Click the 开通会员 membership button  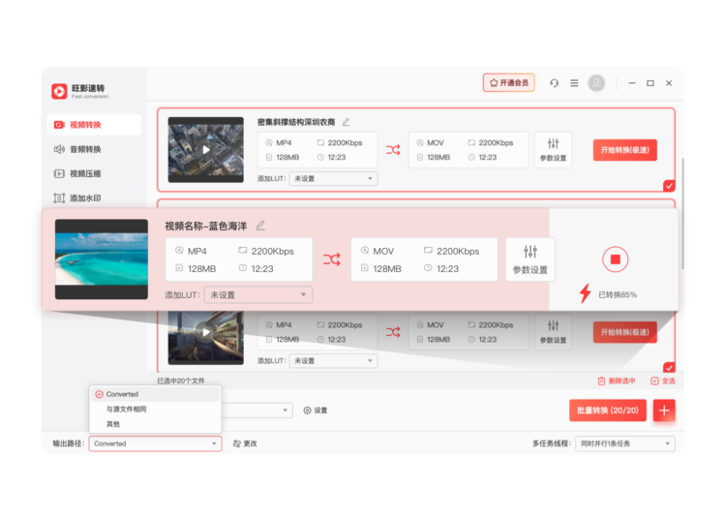tap(508, 83)
